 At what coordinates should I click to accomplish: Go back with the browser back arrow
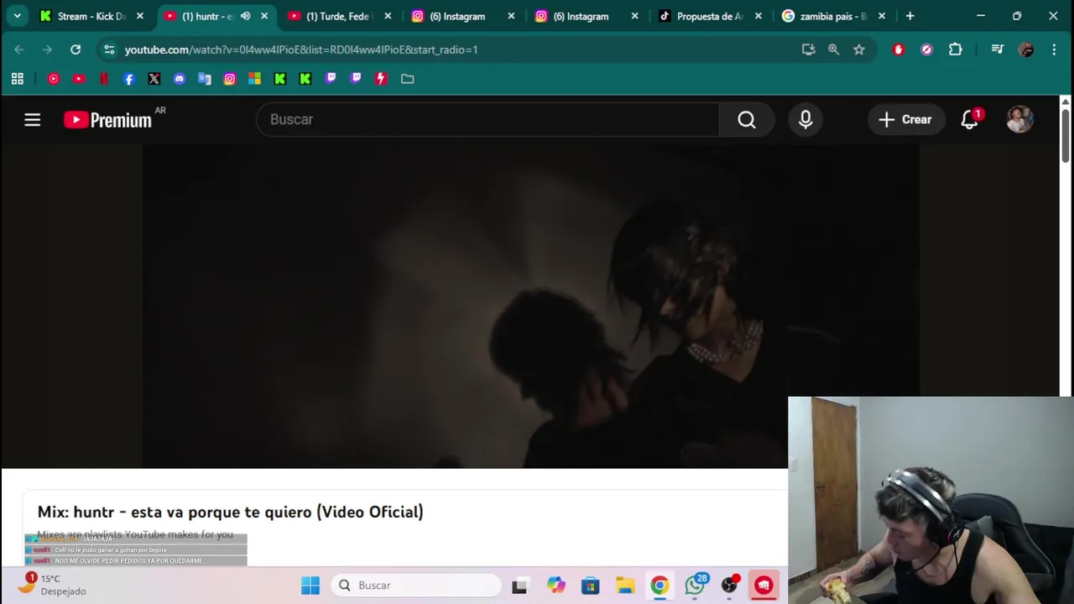click(19, 49)
